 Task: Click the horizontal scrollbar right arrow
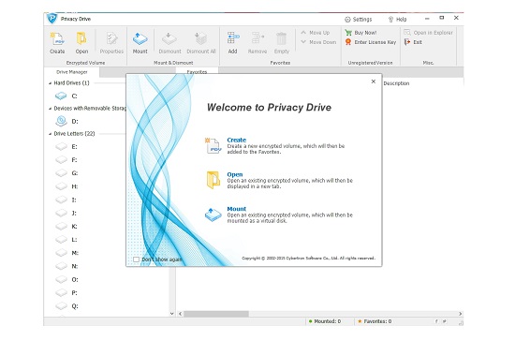point(461,314)
